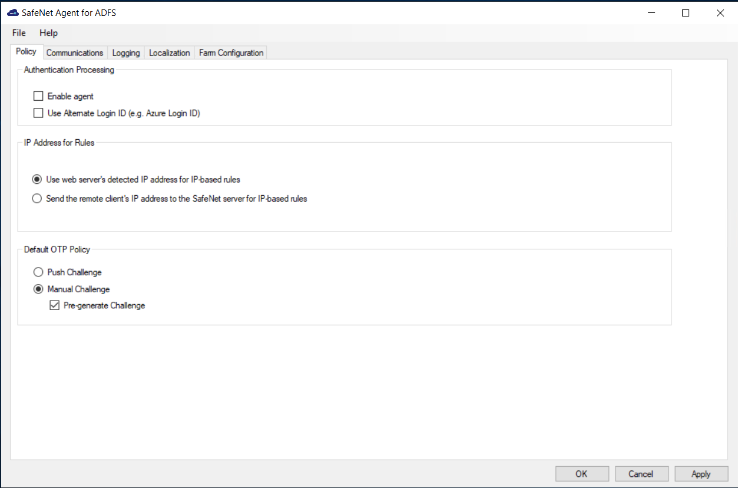Maximize the SafeNet Agent window
This screenshot has width=738, height=488.
(x=686, y=13)
